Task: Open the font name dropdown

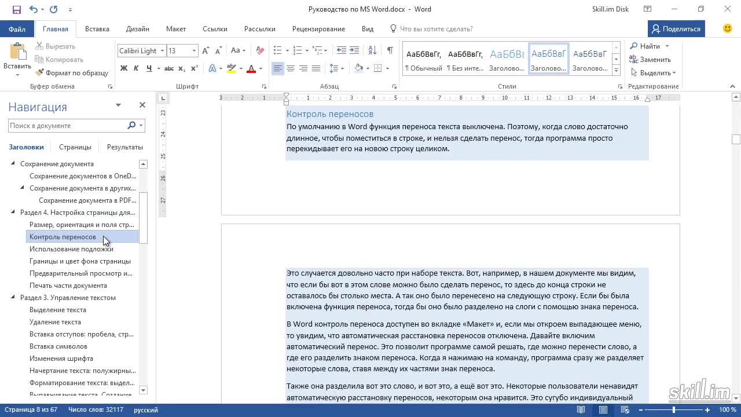Action: click(162, 51)
